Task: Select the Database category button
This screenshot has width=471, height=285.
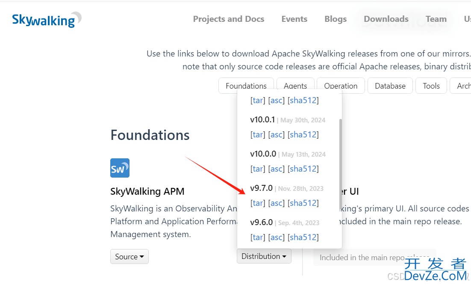Action: (390, 86)
